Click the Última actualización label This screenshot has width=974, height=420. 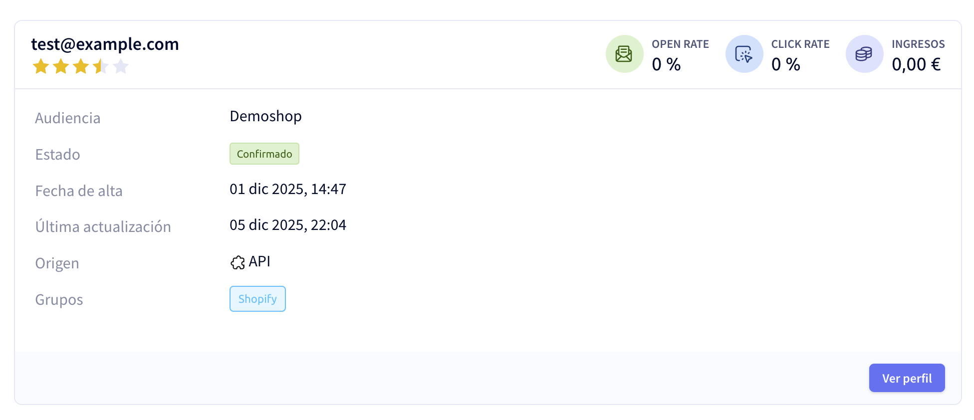pos(103,227)
